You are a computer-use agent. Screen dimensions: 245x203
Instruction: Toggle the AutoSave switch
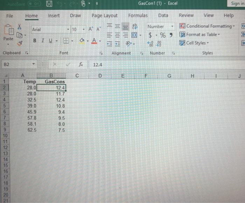(34, 4)
